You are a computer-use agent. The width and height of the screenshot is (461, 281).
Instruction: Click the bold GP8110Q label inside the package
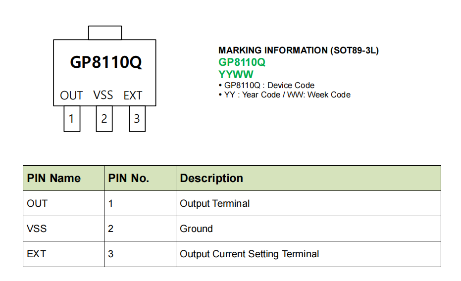[x=106, y=62]
